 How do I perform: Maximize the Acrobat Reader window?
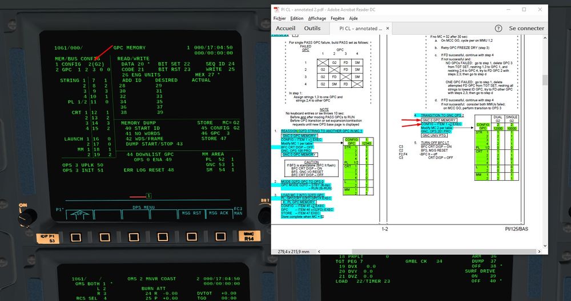tap(524, 10)
